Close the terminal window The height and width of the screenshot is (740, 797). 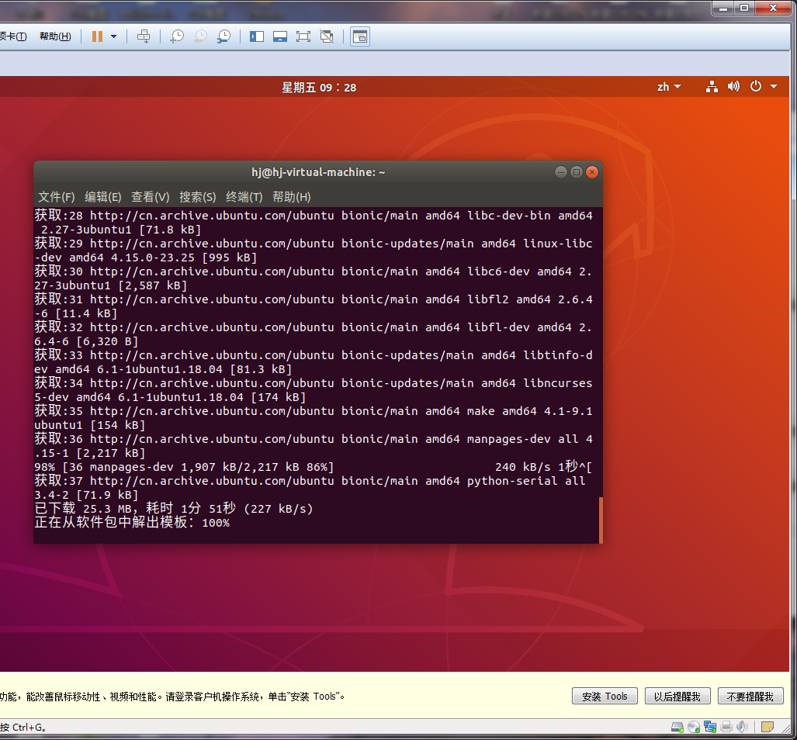point(592,172)
